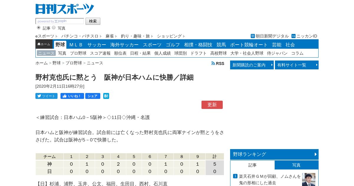
Task: Open the ＭＬＢ tab
Action: pos(76,45)
